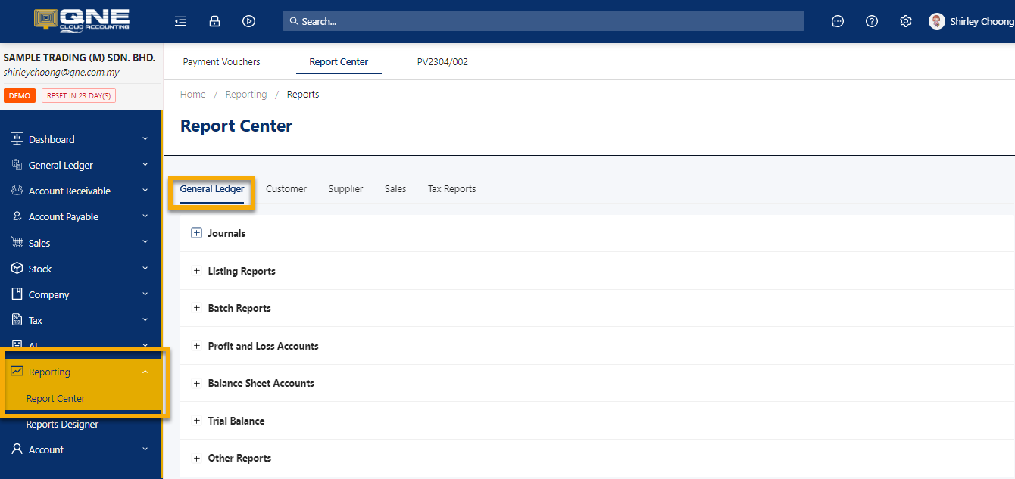Click the Account Payable person icon
The image size is (1015, 479).
17,216
